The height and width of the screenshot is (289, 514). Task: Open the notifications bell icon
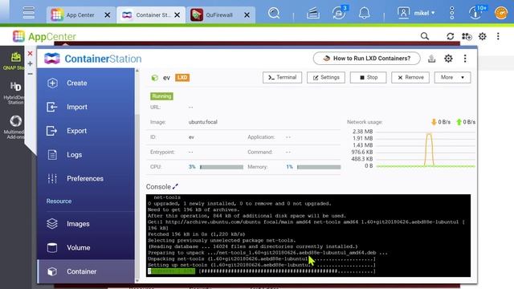point(364,13)
